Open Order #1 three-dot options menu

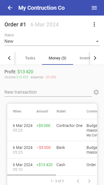(94, 24)
